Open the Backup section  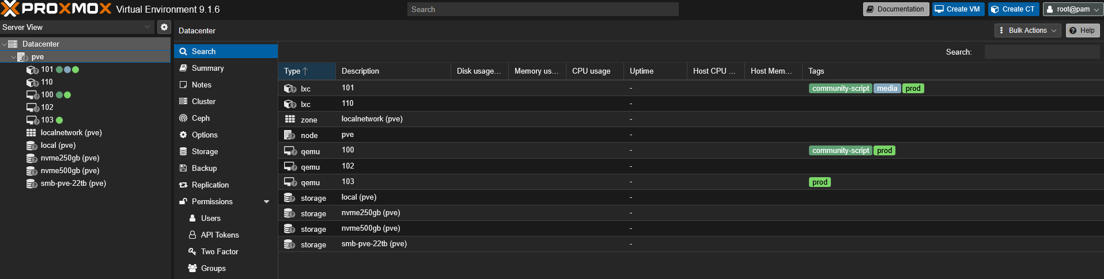point(226,168)
